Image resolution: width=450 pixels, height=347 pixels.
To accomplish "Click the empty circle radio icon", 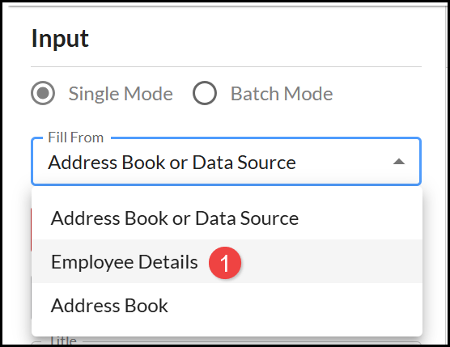I will click(x=205, y=93).
